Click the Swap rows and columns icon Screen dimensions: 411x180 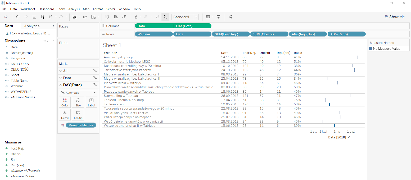coord(107,17)
